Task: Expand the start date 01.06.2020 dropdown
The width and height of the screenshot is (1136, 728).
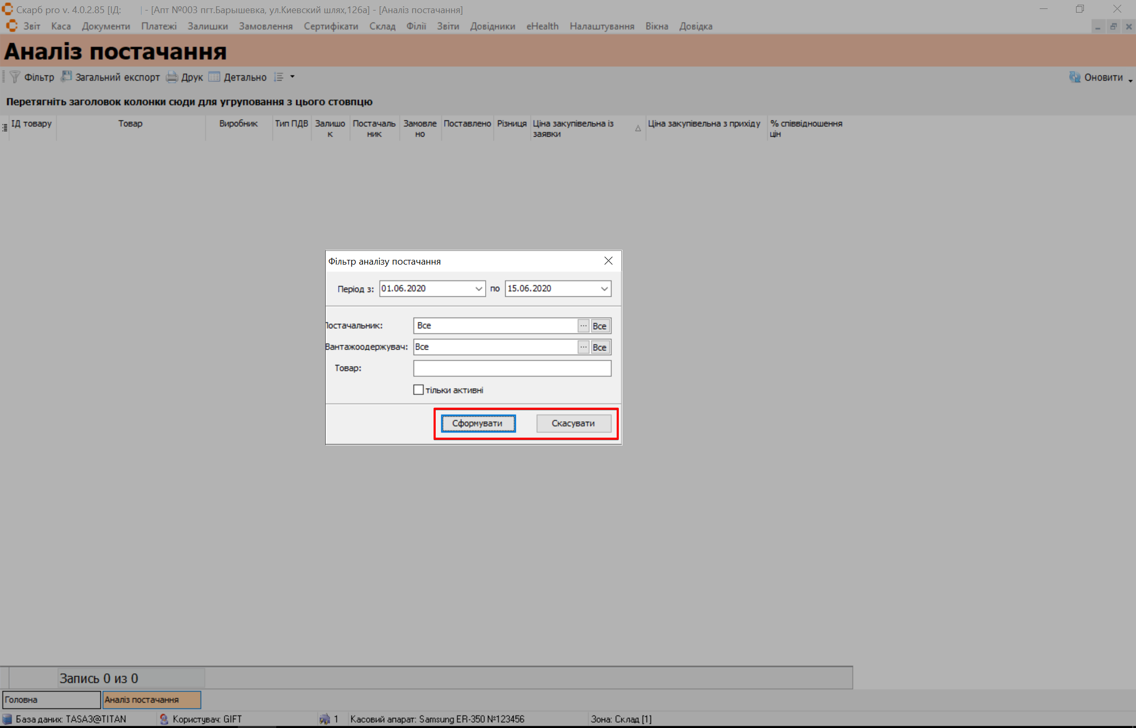Action: point(478,289)
